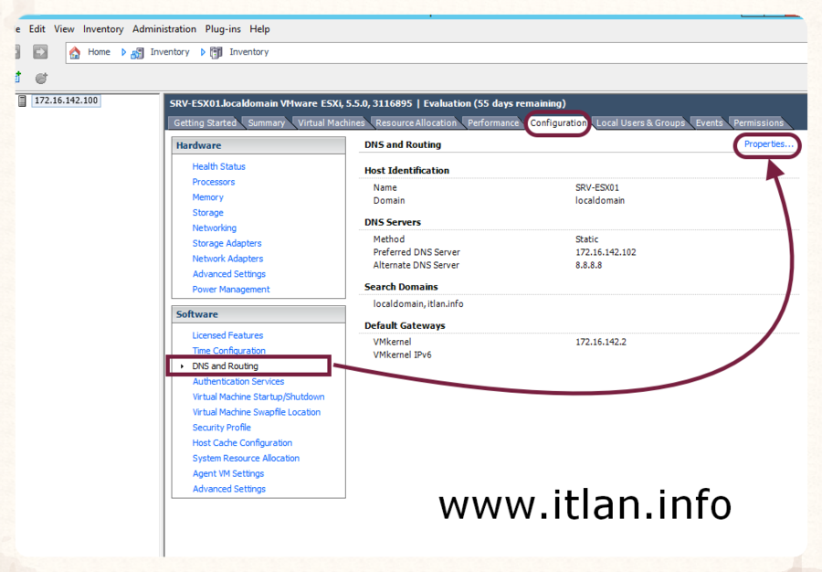Select Time Configuration under Software
Screen dimensions: 822x572
(x=228, y=351)
